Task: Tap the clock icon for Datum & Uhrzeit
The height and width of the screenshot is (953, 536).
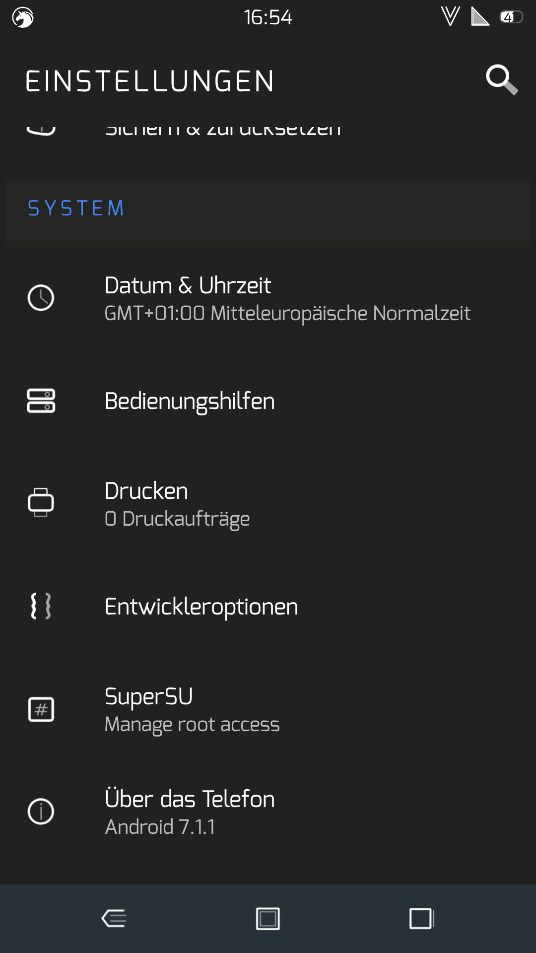Action: point(41,298)
